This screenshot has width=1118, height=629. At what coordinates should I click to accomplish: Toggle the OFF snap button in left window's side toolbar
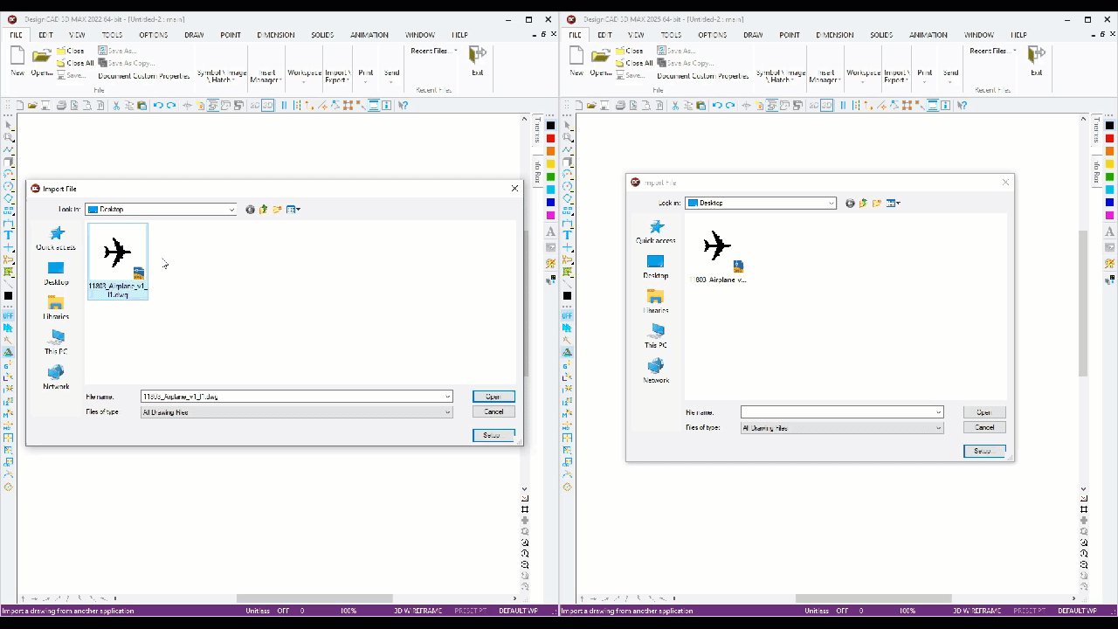[x=9, y=316]
